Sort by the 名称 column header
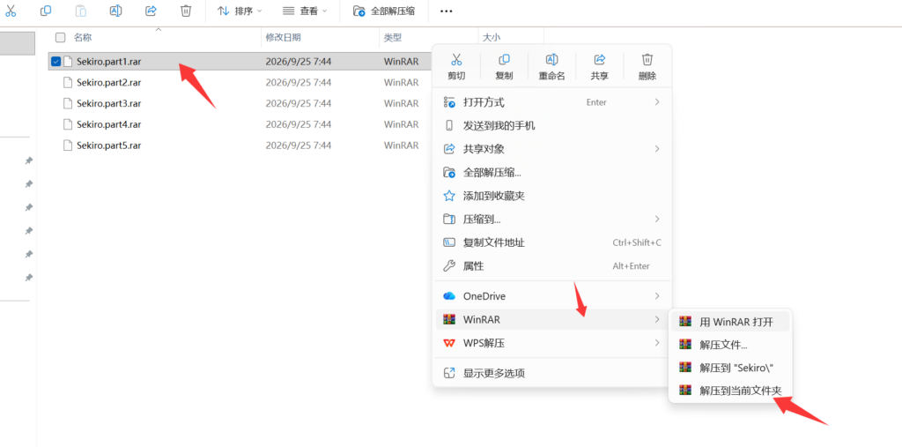 click(83, 37)
